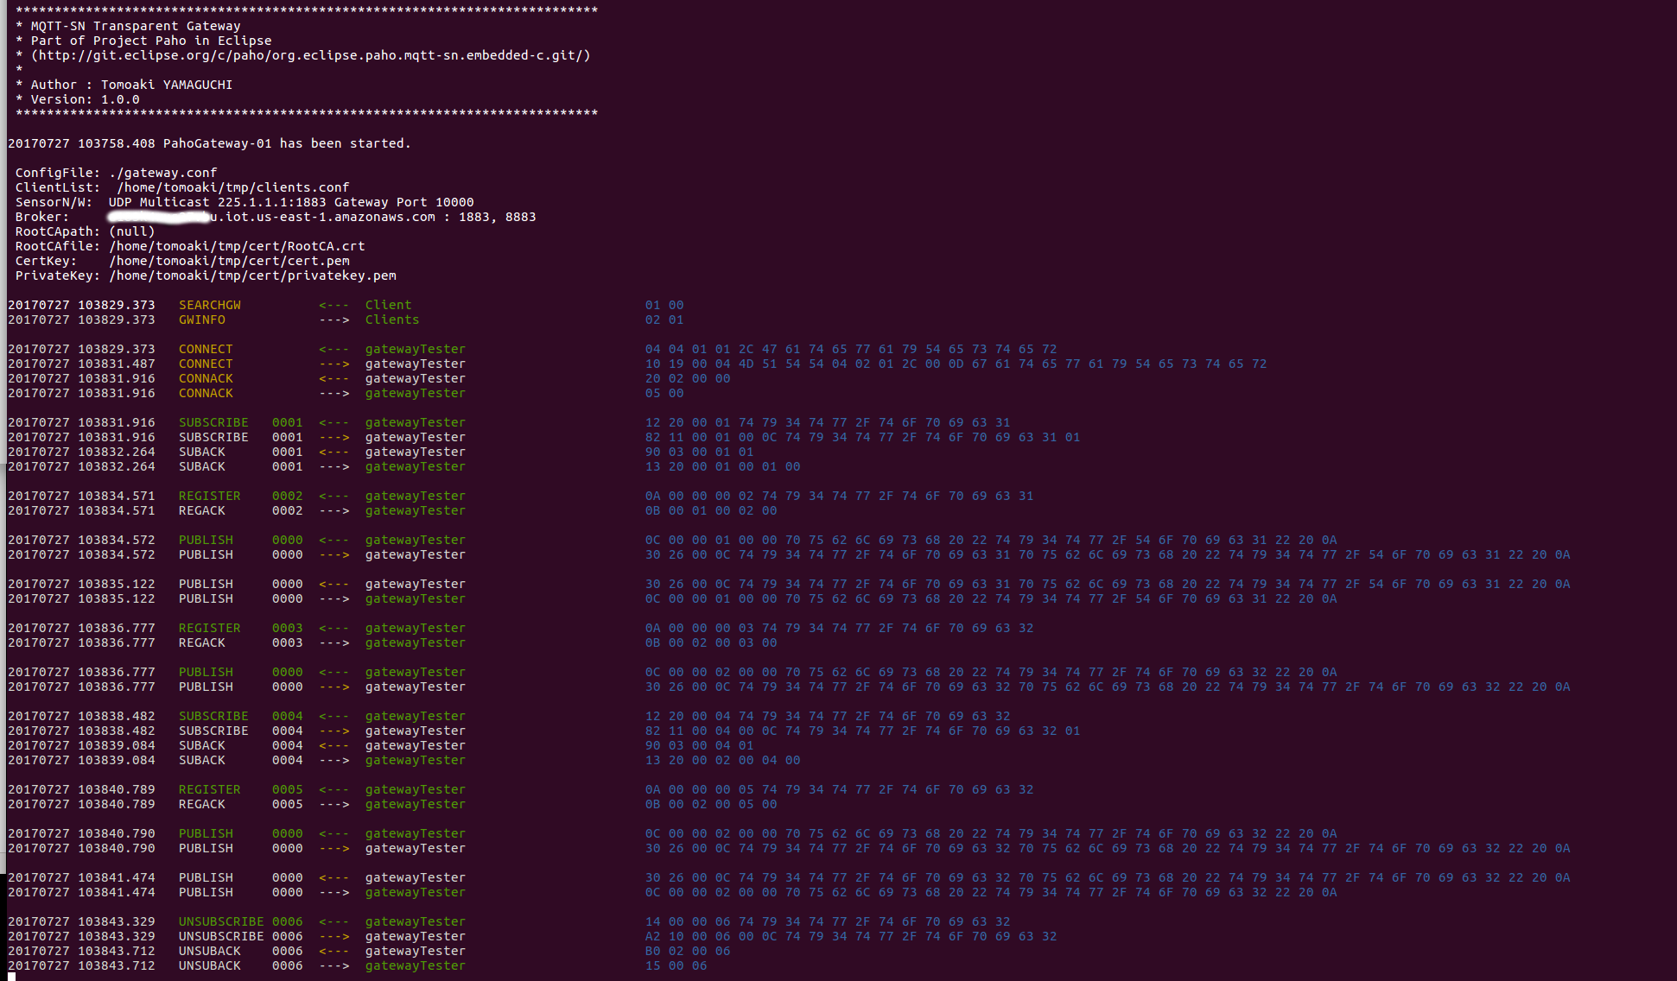Screen dimensions: 1677x981
Task: Click the hex bytes '02 01' of GWINFO
Action: point(664,320)
